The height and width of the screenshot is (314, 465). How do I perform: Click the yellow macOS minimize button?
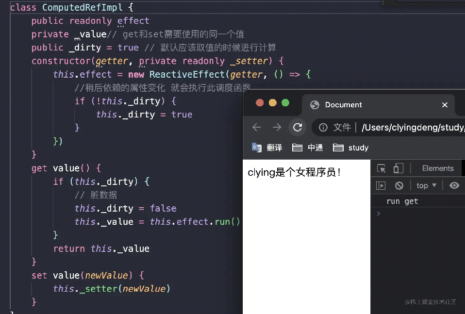[x=272, y=102]
